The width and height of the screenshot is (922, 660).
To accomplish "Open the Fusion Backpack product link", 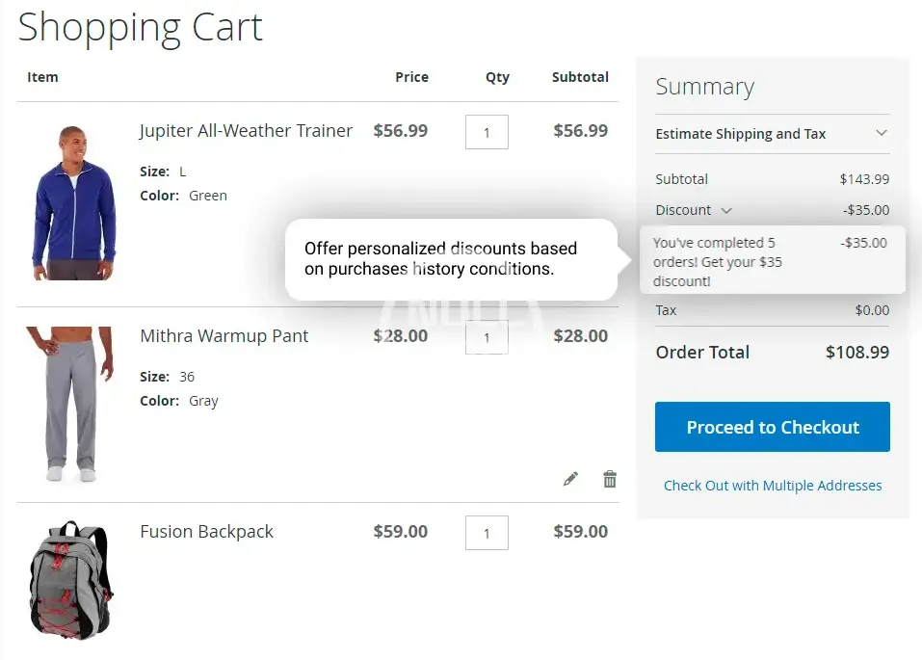I will tap(207, 532).
